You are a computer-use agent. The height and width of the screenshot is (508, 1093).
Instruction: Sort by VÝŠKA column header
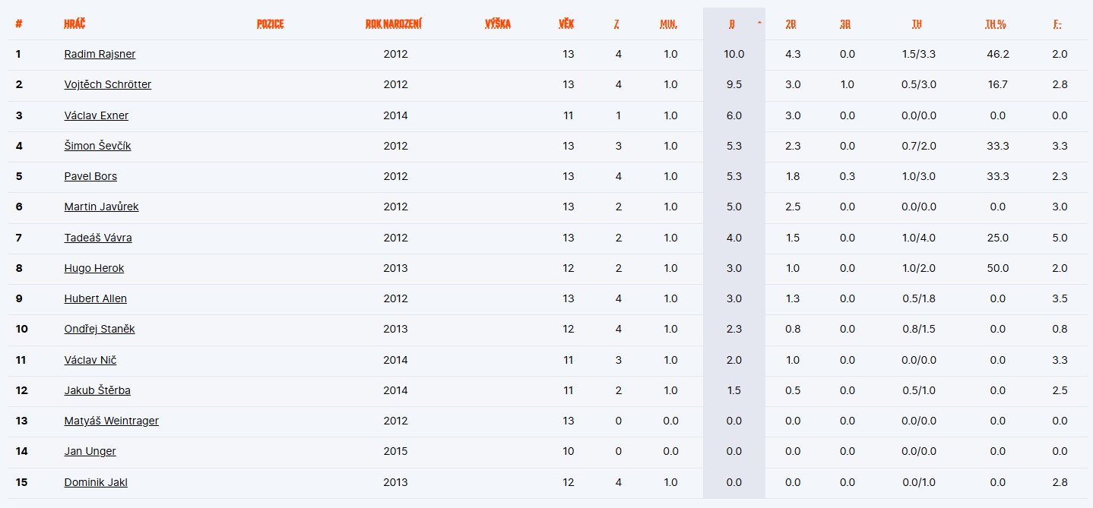(498, 24)
